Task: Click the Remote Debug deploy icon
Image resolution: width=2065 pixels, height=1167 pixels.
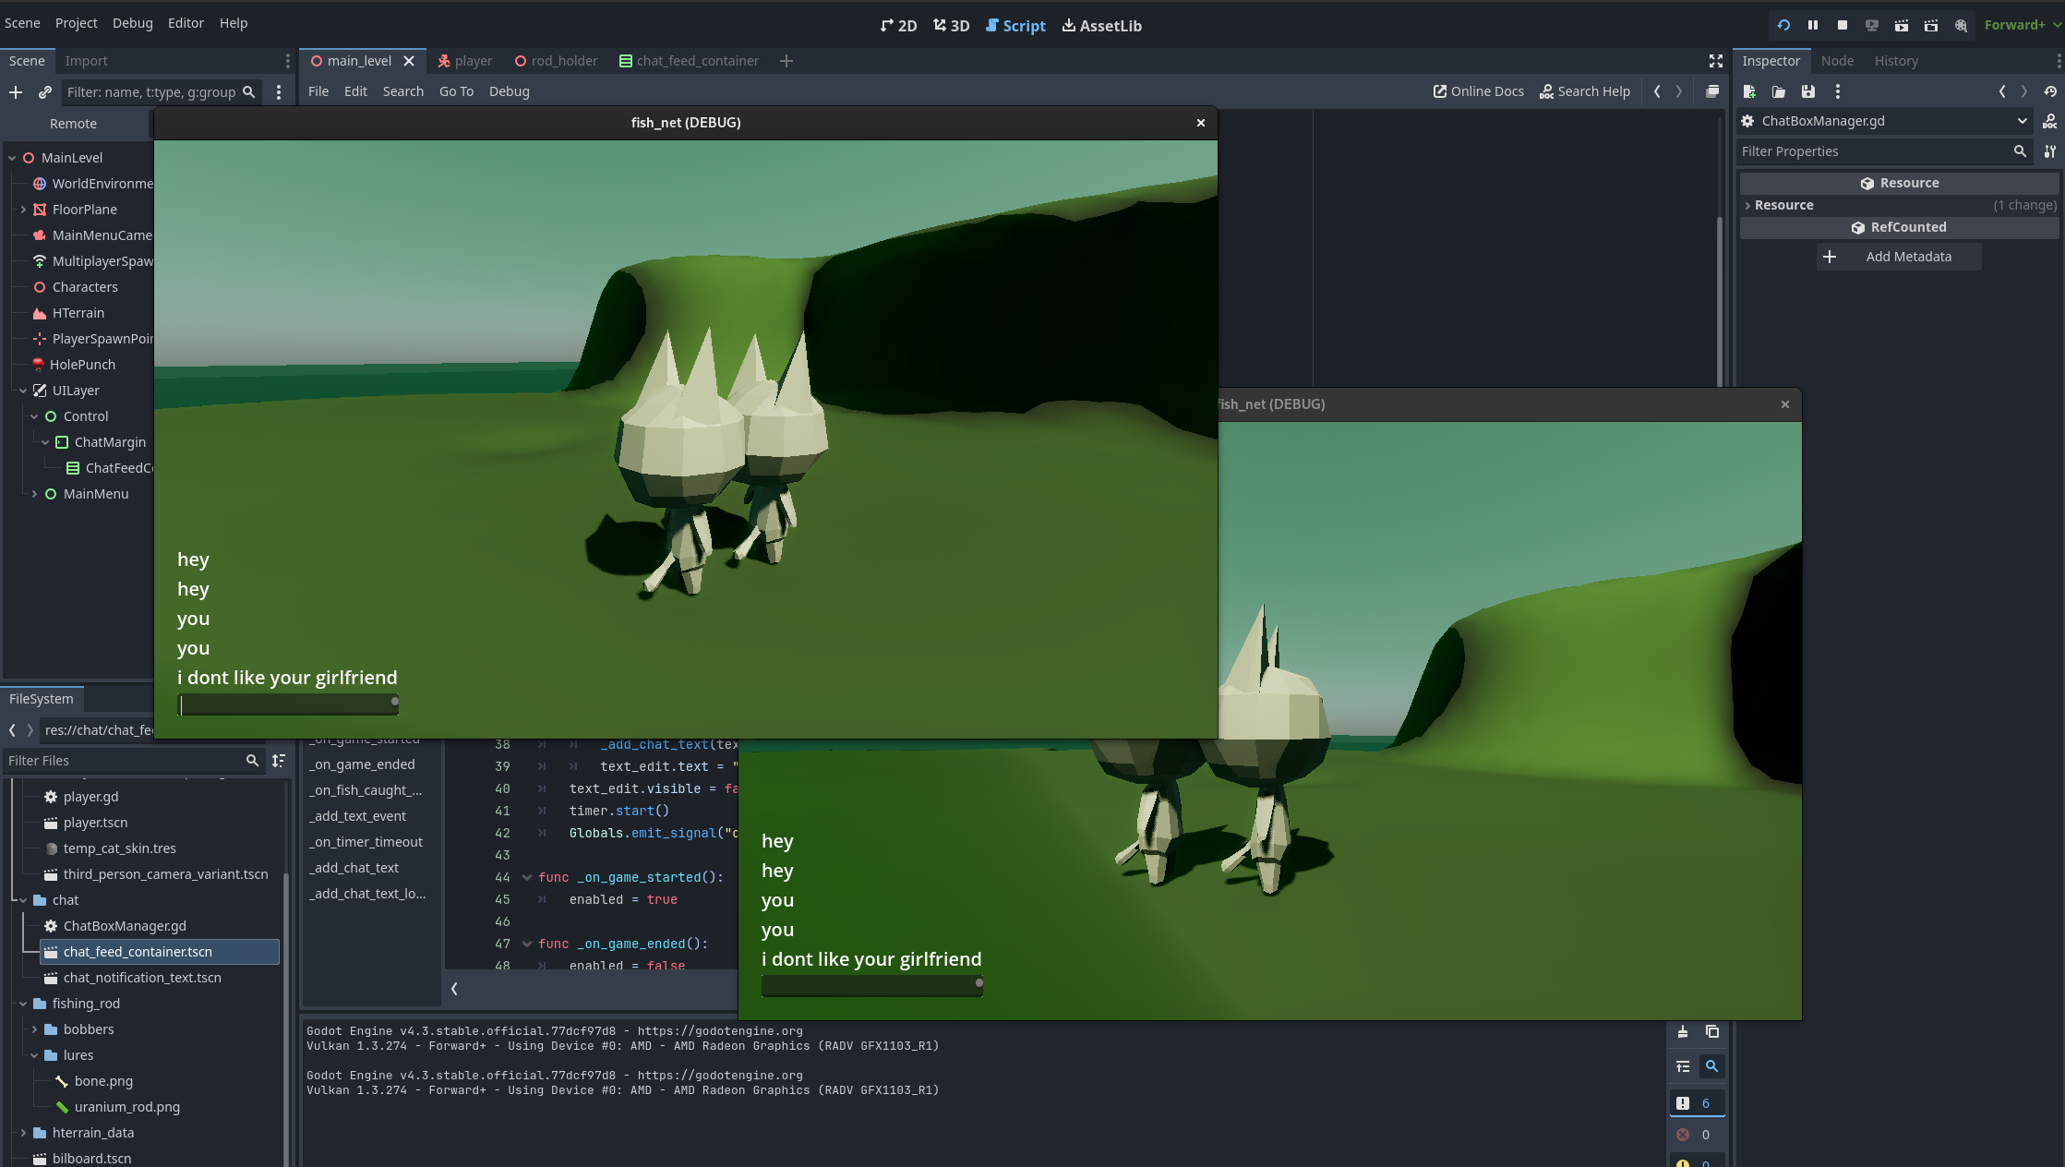Action: 1872,25
